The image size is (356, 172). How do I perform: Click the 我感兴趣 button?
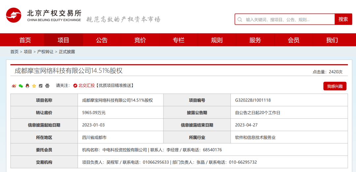point(335,86)
